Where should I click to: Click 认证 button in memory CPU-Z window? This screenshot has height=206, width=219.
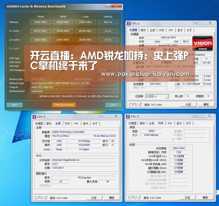pos(187,197)
